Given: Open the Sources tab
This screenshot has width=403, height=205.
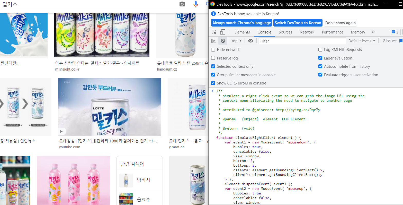Looking at the screenshot, I should [x=285, y=32].
